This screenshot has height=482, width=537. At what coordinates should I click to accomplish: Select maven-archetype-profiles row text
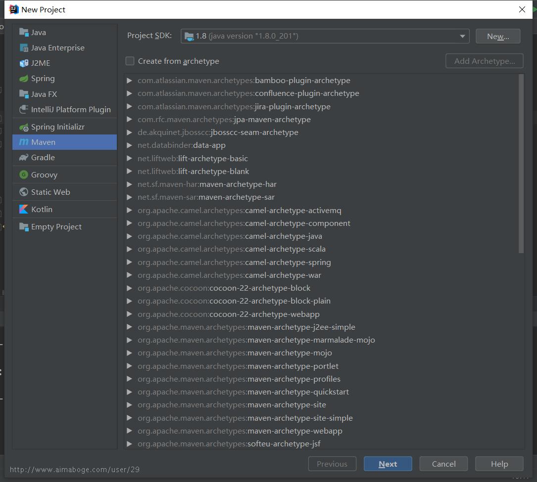(239, 379)
